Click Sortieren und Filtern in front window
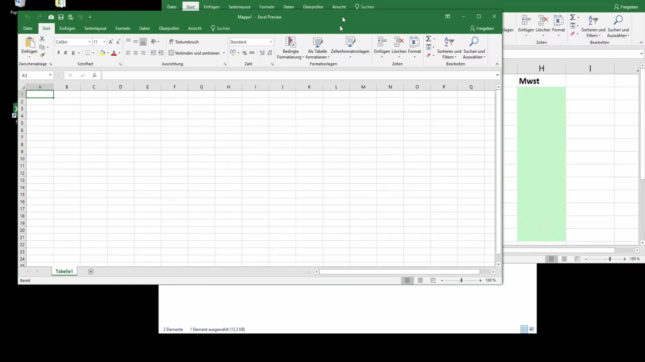 pos(449,48)
